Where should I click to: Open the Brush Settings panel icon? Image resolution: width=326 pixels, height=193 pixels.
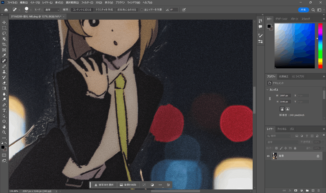click(x=260, y=35)
